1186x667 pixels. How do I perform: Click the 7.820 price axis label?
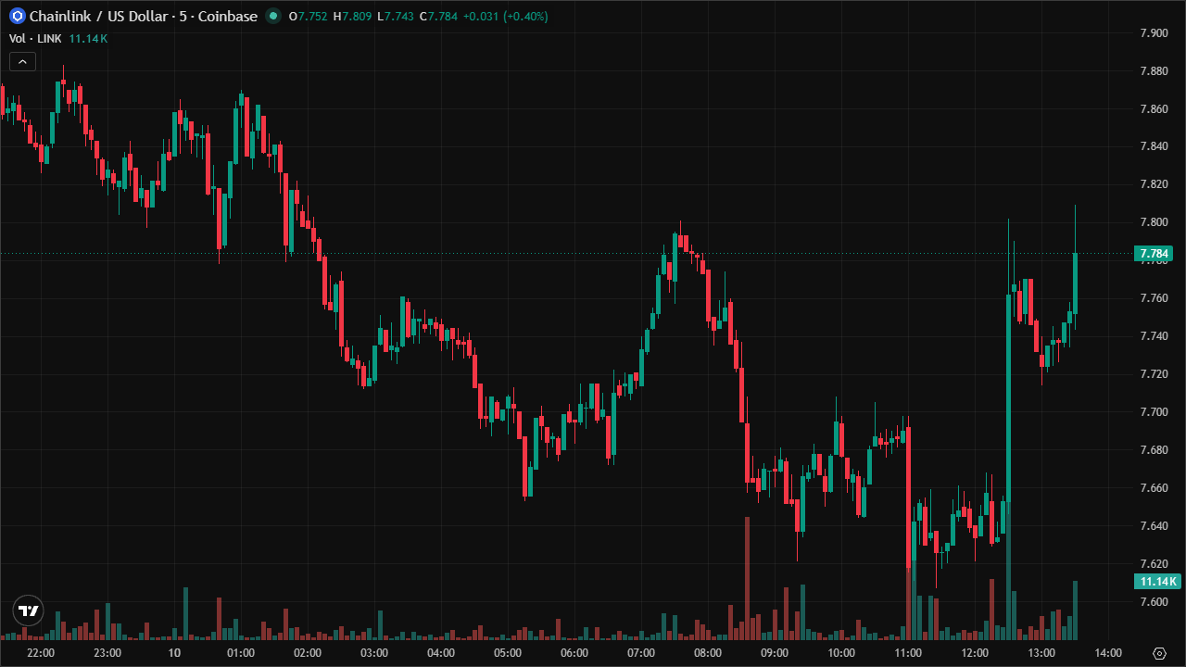click(1154, 184)
